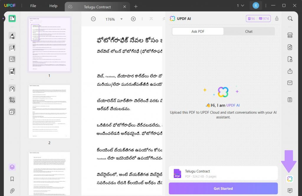Open the Convert PDF tool

[x=290, y=47]
